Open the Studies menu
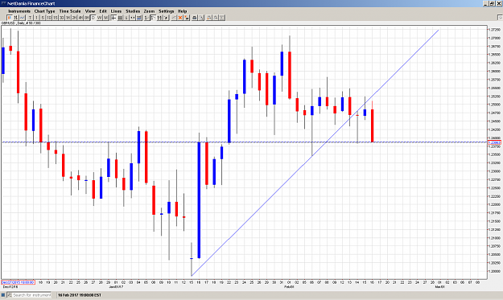The image size is (503, 300). [x=133, y=11]
